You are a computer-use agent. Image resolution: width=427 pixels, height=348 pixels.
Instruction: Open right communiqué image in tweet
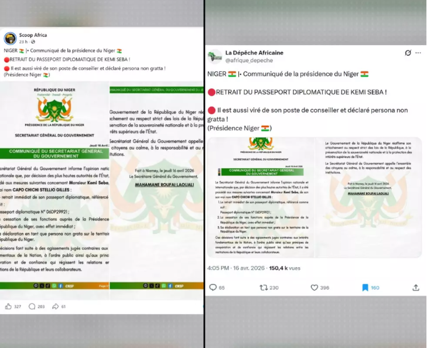(368, 197)
